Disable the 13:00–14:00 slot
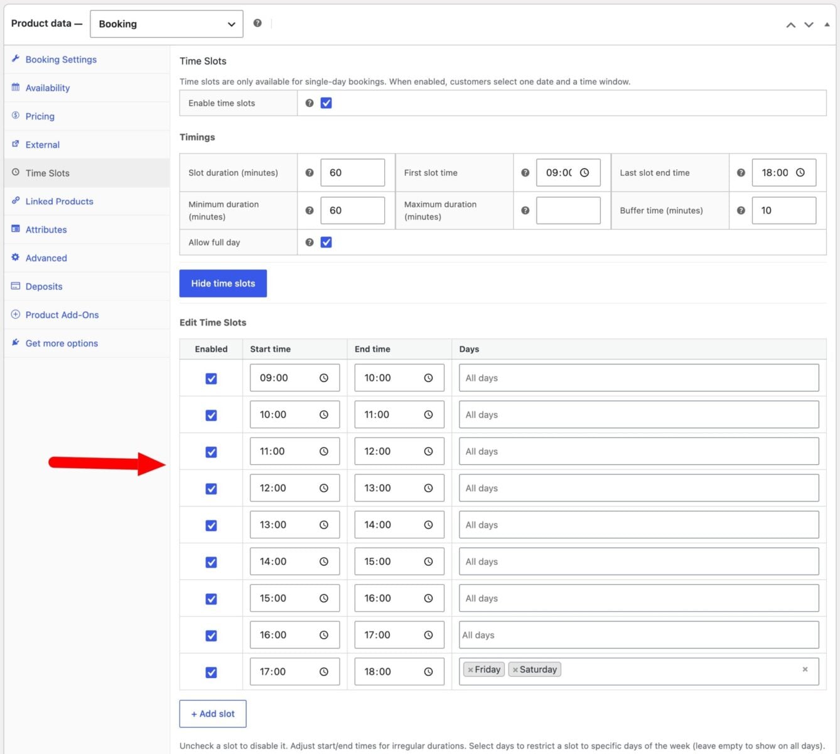This screenshot has width=840, height=754. pyautogui.click(x=212, y=526)
